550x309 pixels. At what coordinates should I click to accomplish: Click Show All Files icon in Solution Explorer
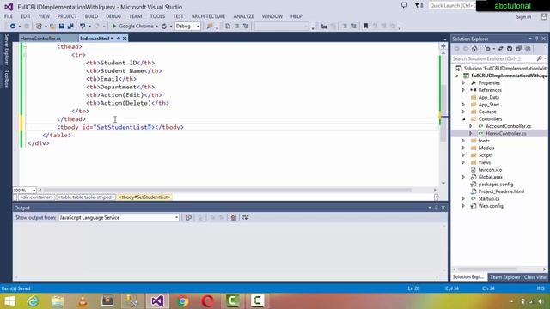pyautogui.click(x=528, y=49)
